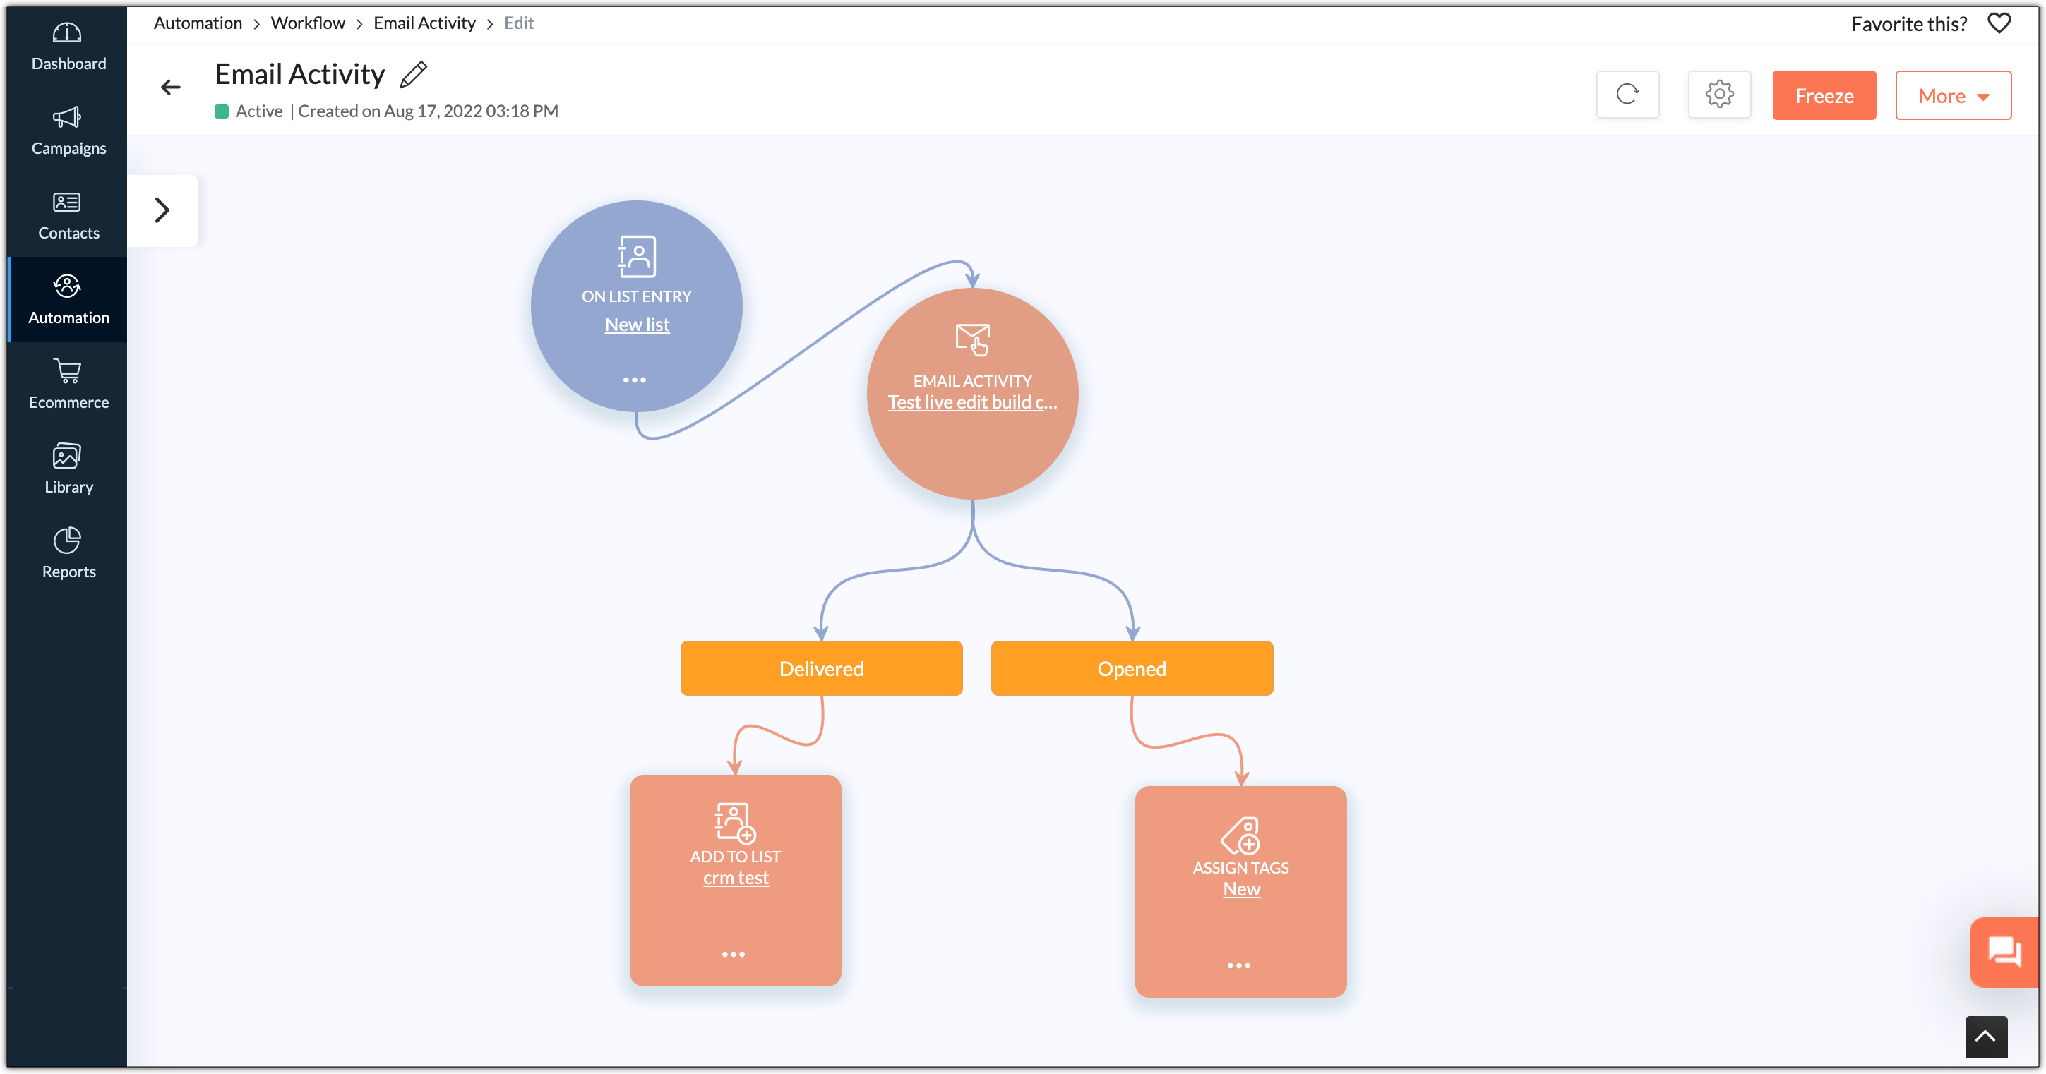The image size is (2046, 1074).
Task: Open options dots on Assign Tags node
Action: [x=1238, y=965]
